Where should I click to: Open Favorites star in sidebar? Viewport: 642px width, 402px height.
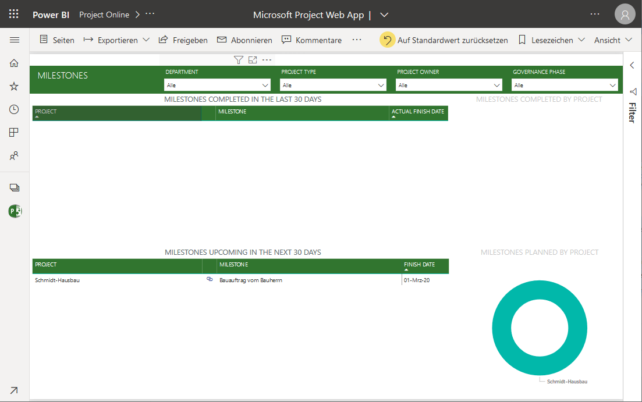[15, 86]
